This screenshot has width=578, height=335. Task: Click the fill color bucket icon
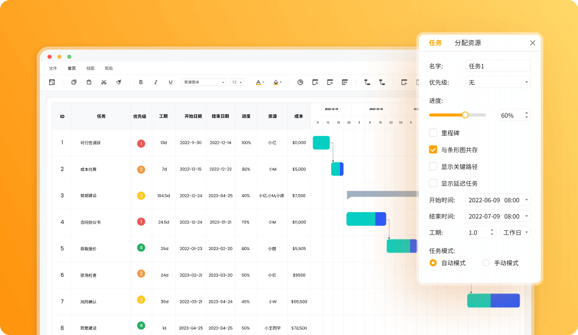(x=277, y=83)
